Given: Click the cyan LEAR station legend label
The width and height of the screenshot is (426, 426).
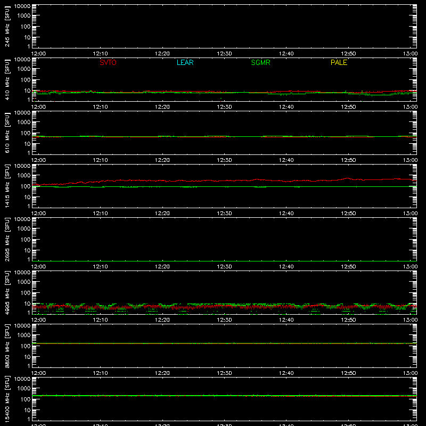Looking at the screenshot, I should (185, 62).
